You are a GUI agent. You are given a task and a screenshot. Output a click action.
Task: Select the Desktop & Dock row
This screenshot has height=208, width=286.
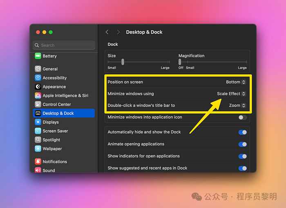coord(64,113)
